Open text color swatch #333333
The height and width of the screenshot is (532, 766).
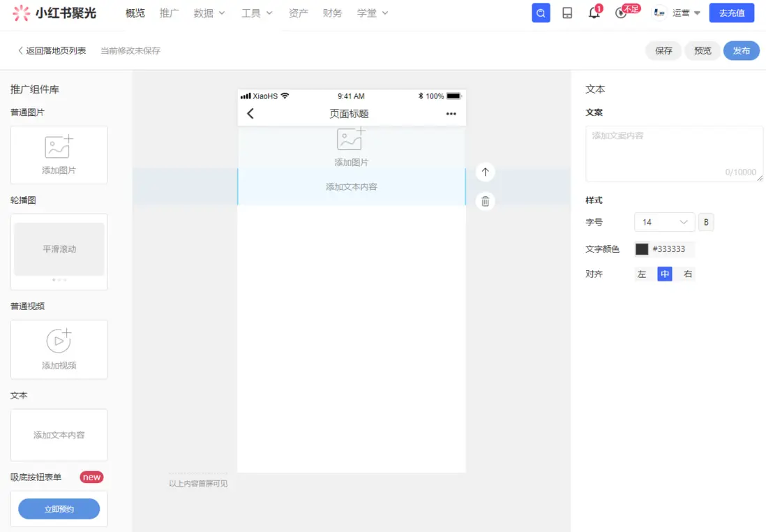(x=641, y=249)
